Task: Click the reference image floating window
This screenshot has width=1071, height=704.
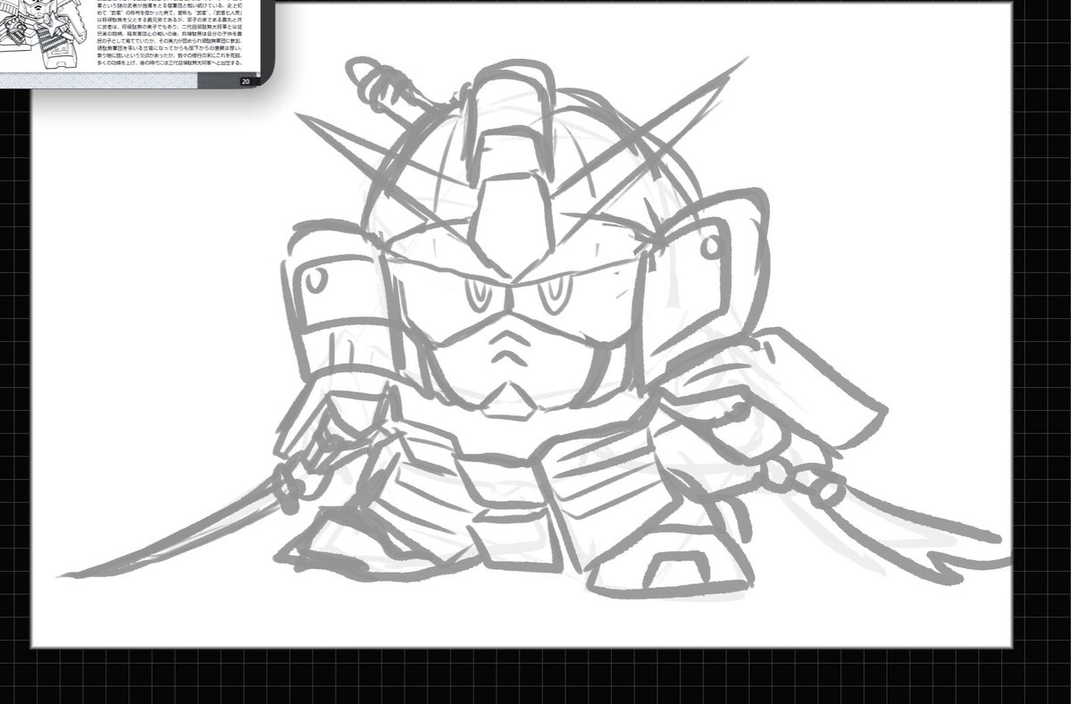Action: click(137, 44)
